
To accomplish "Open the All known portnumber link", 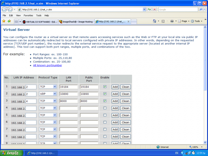I will coord(48,65).
